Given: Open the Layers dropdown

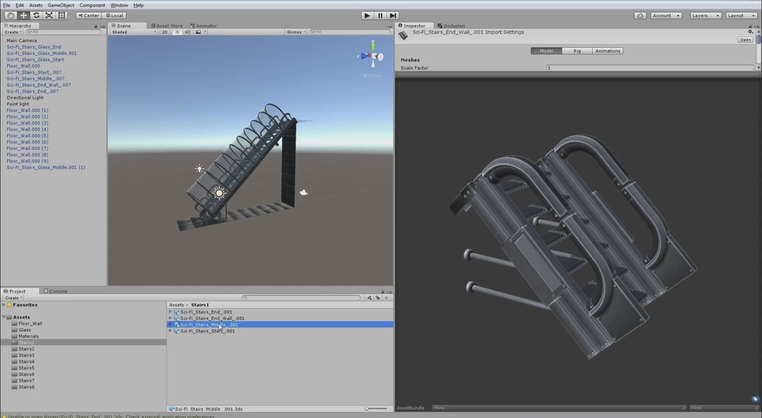Looking at the screenshot, I should [705, 15].
